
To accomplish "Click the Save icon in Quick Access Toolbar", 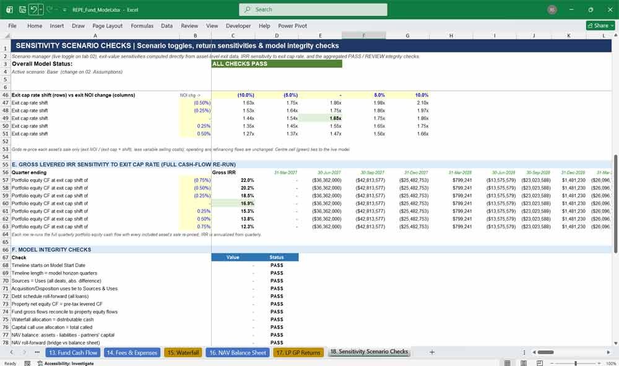I will 22,9.
